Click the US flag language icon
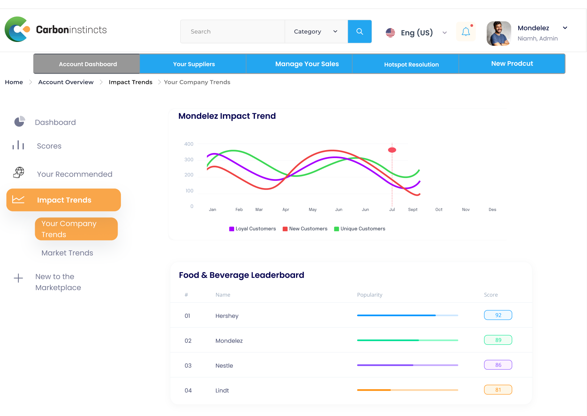587x416 pixels. [x=390, y=33]
